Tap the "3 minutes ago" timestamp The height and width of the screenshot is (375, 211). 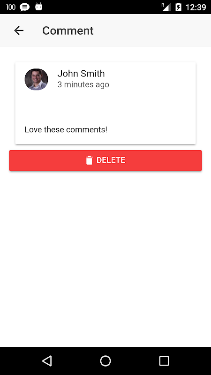(x=83, y=85)
